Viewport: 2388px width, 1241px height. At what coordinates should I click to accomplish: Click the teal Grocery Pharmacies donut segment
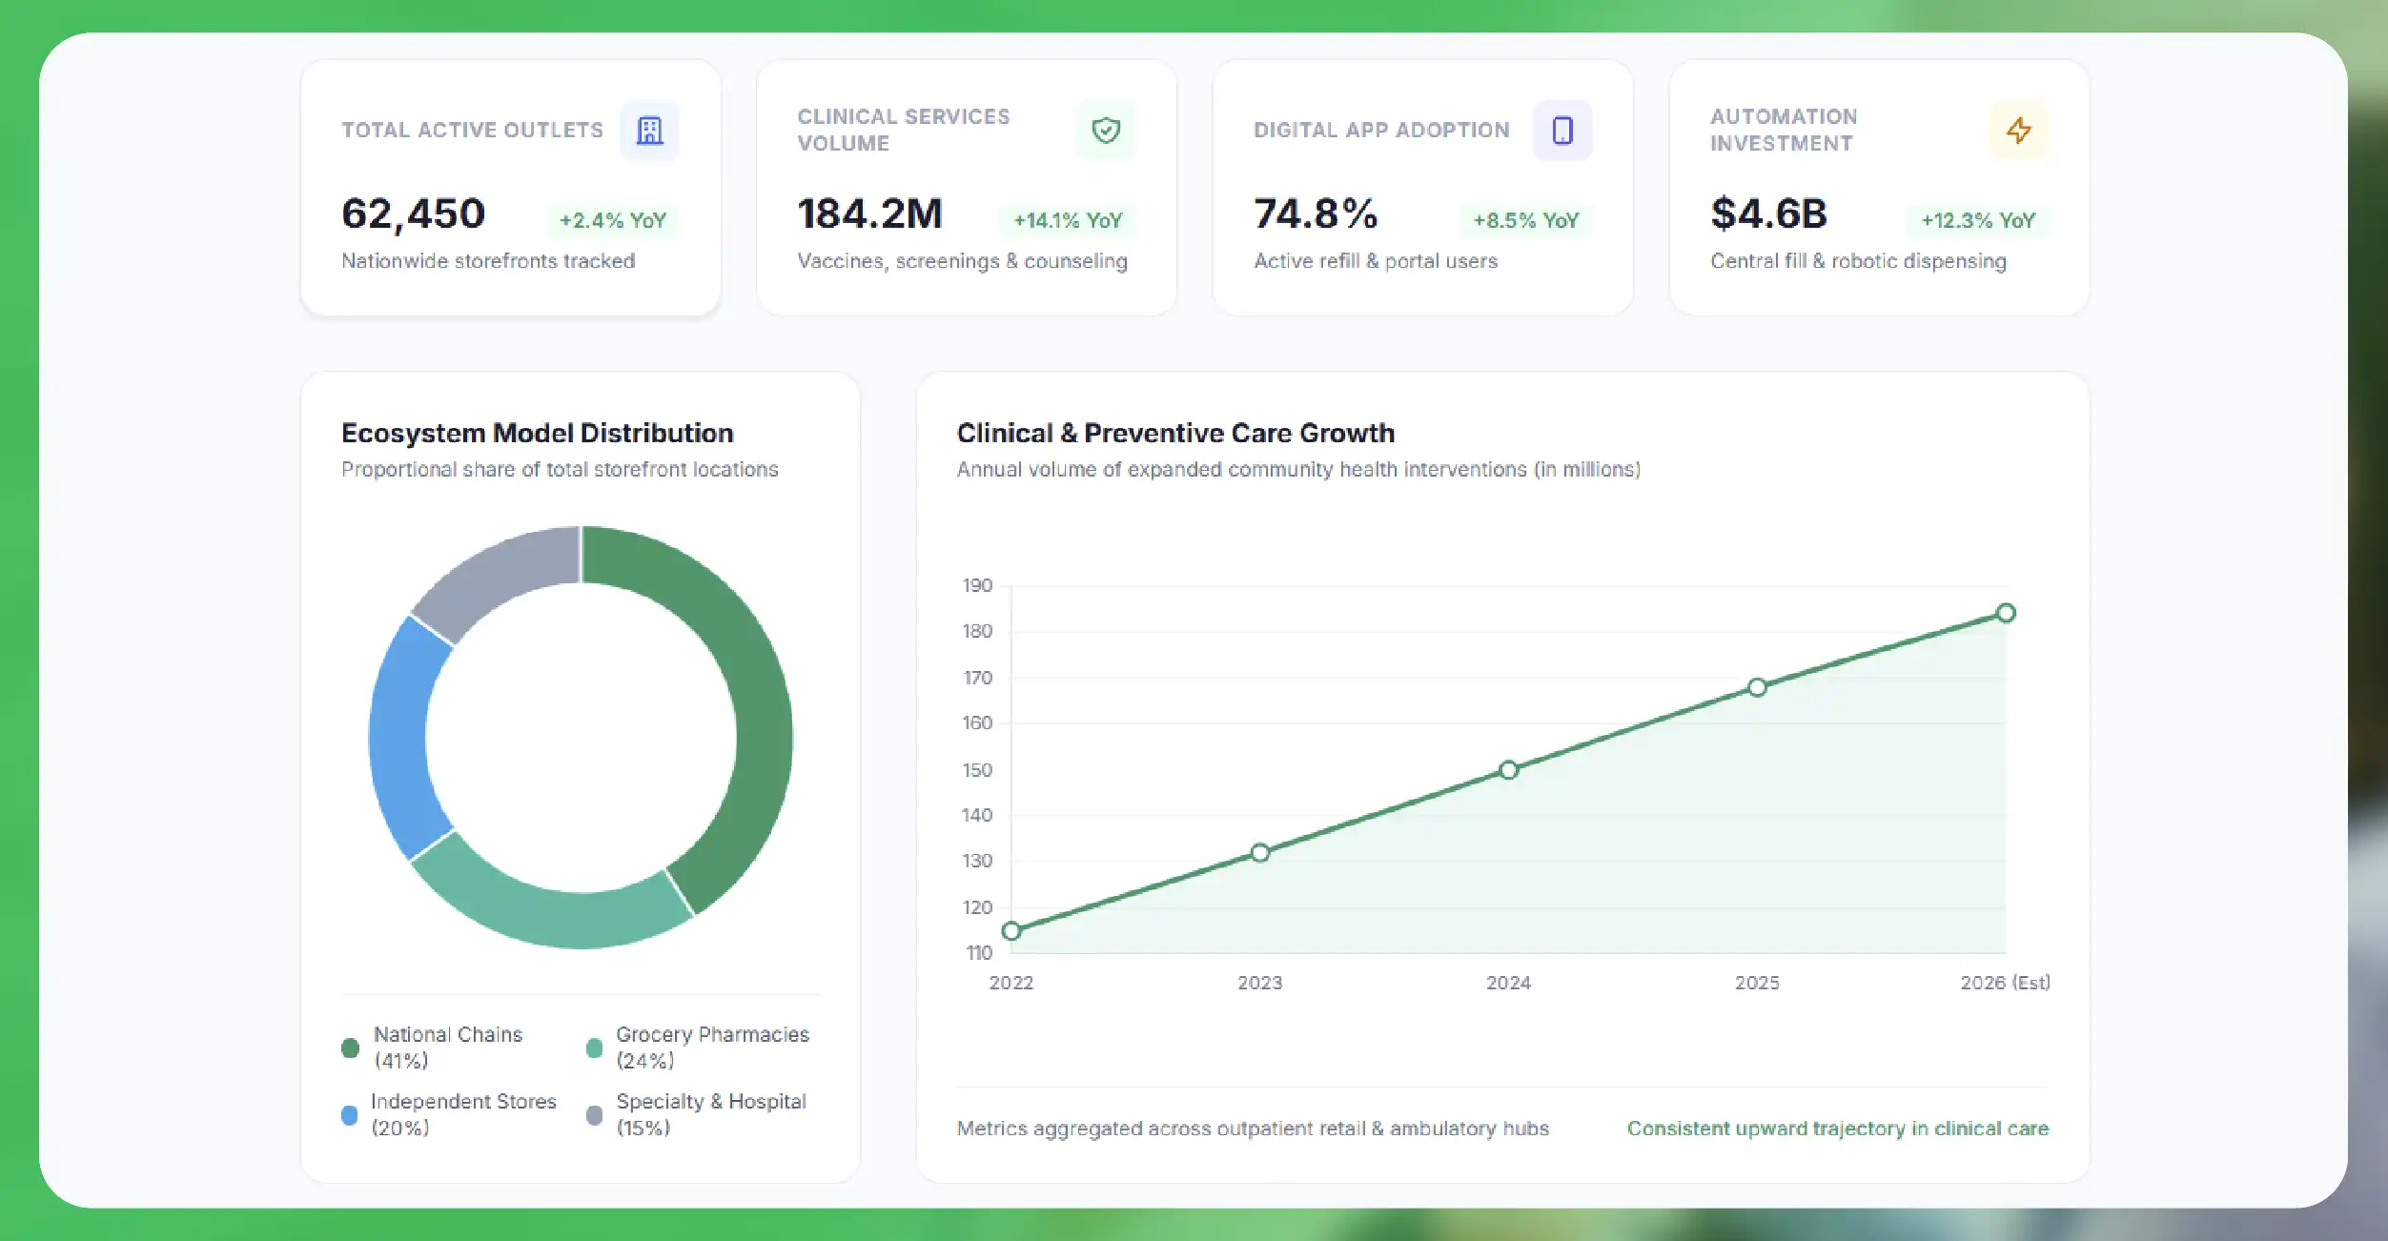553,906
